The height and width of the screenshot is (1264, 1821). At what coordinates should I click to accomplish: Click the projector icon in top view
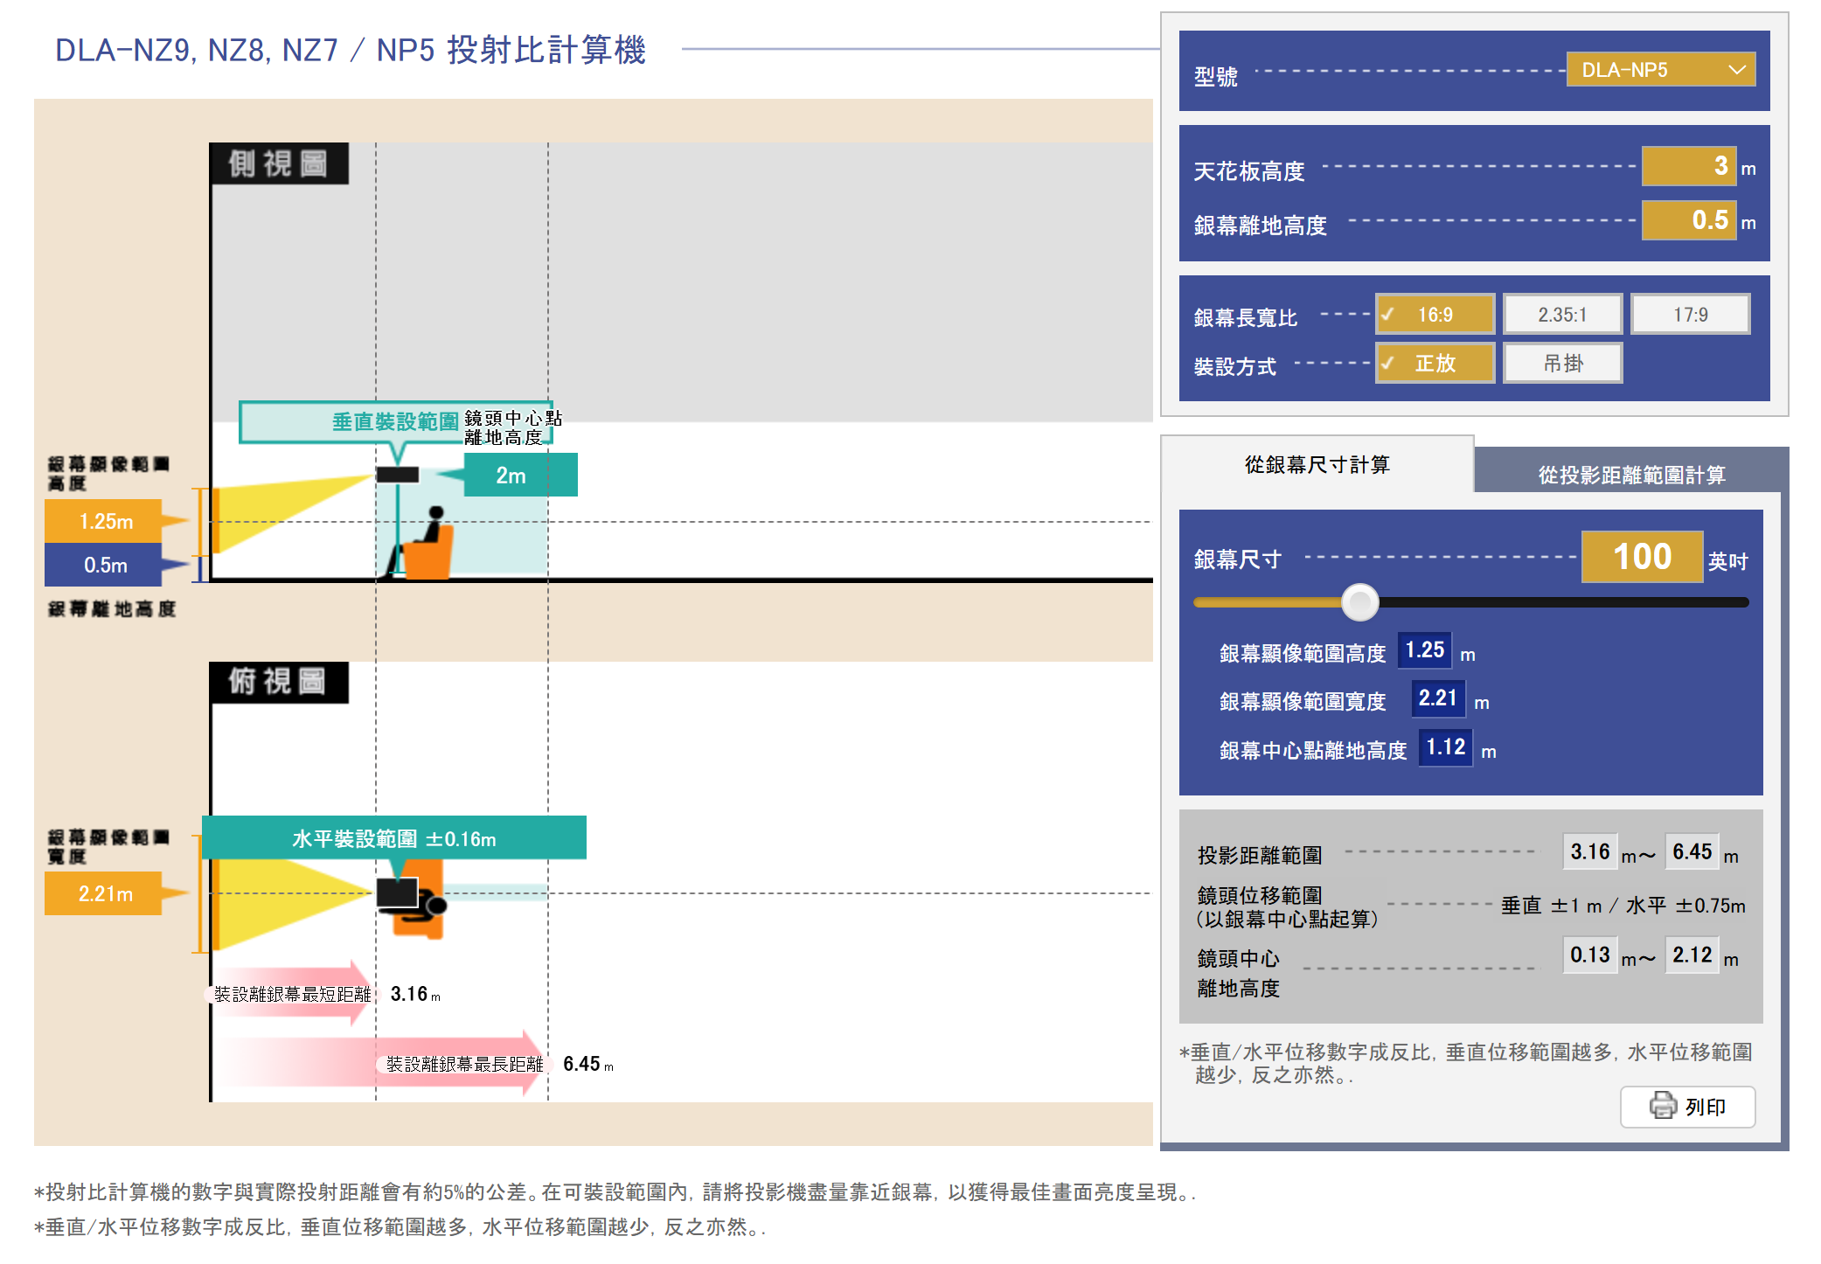click(x=398, y=892)
